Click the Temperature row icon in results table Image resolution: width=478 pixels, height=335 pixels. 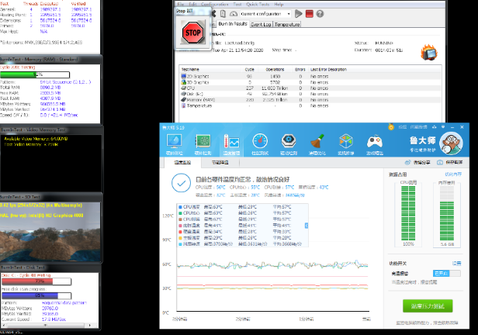[x=183, y=105]
